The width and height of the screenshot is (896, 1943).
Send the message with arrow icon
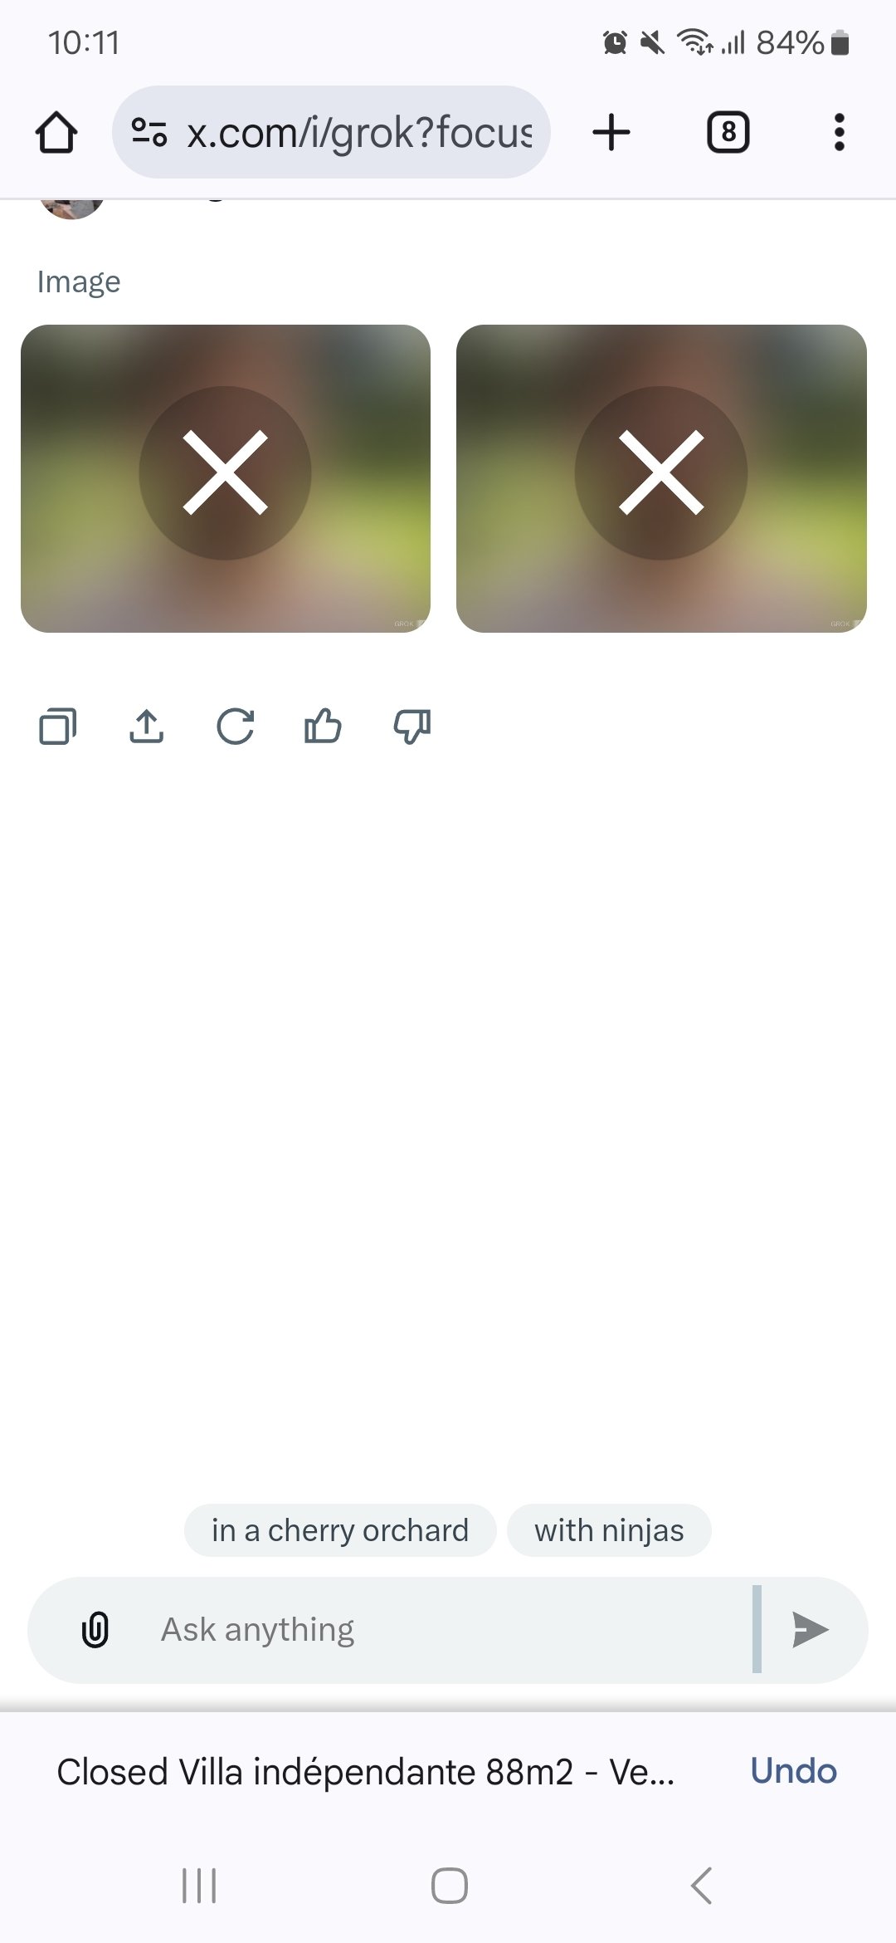coord(810,1629)
